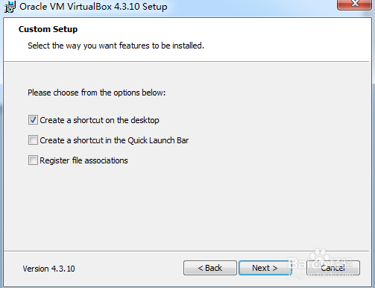This screenshot has height=288, width=375.
Task: Enable the Quick Launch Bar shortcut checkbox
Action: click(33, 140)
